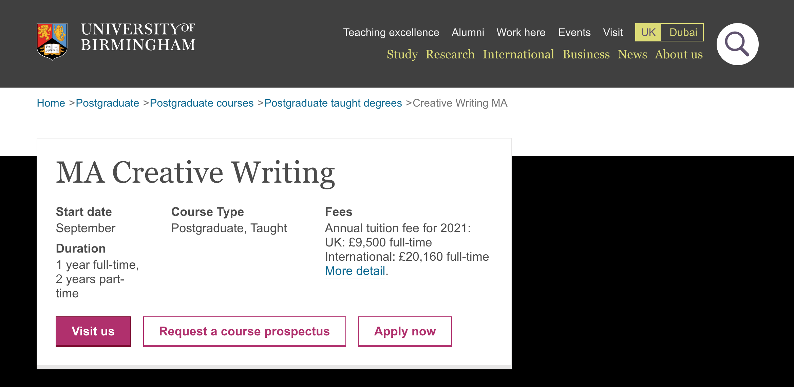Open Teaching excellence link
The width and height of the screenshot is (794, 387).
(391, 32)
